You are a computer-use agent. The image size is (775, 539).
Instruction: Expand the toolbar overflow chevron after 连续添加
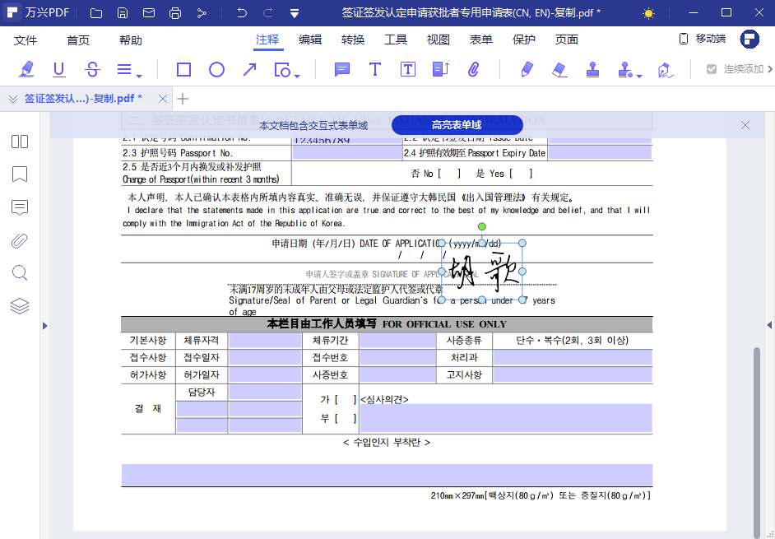pos(770,69)
